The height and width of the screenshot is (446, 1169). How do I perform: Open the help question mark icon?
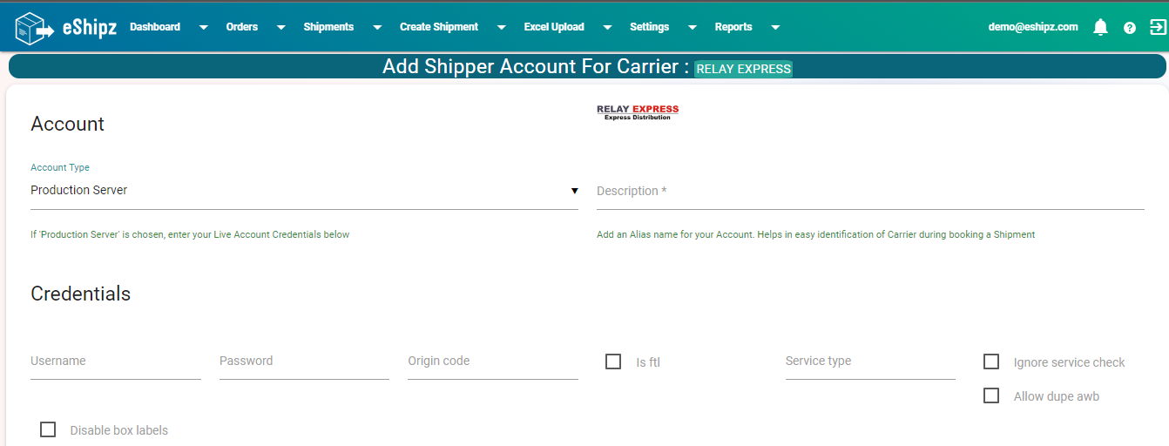click(x=1130, y=28)
